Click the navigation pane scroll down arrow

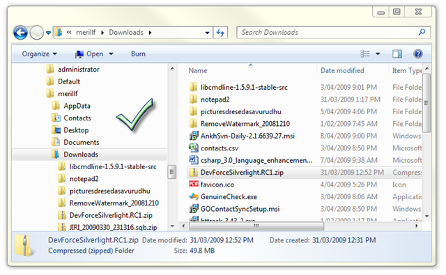(172, 226)
